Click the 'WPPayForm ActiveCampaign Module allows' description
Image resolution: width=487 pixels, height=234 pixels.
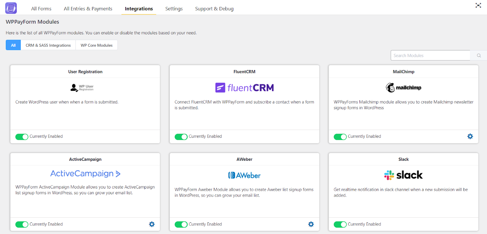[x=85, y=190]
